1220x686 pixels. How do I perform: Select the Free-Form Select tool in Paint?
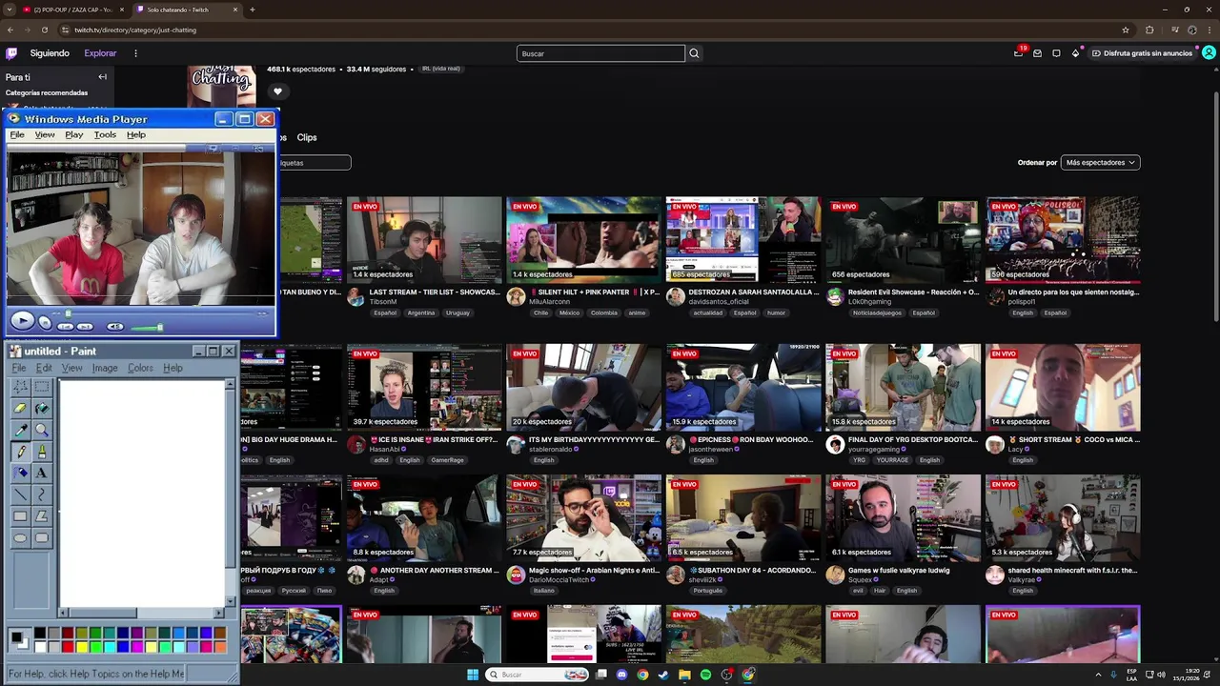[x=20, y=387]
